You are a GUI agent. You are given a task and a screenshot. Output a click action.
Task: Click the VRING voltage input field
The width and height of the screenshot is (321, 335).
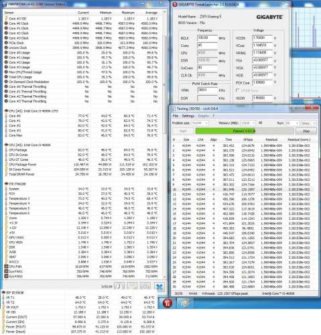coord(263,53)
